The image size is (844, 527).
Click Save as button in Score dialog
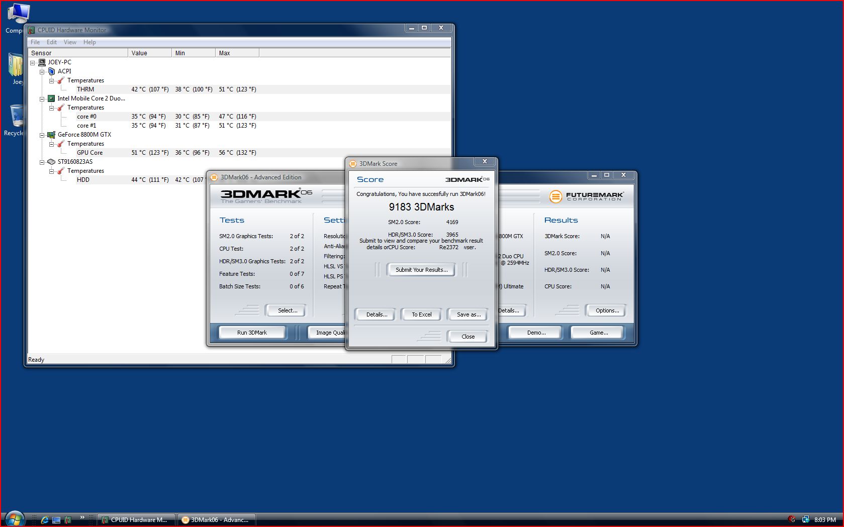468,314
